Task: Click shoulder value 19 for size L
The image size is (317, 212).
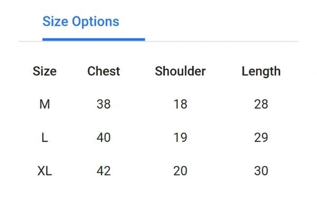Action: pos(180,138)
